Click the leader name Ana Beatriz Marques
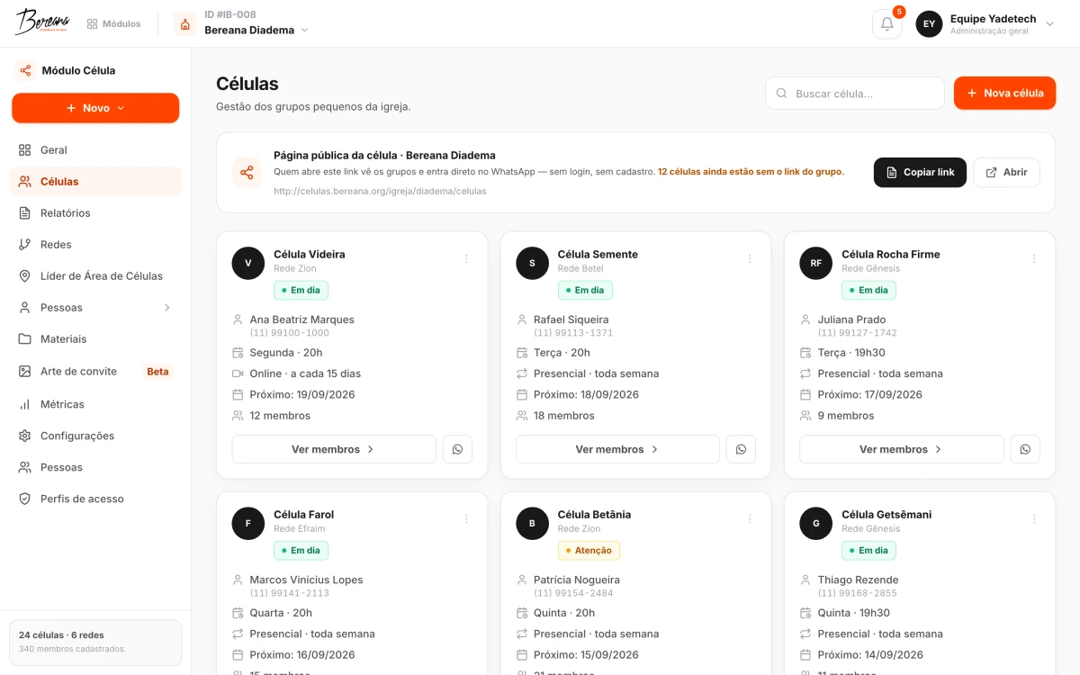 (x=301, y=319)
